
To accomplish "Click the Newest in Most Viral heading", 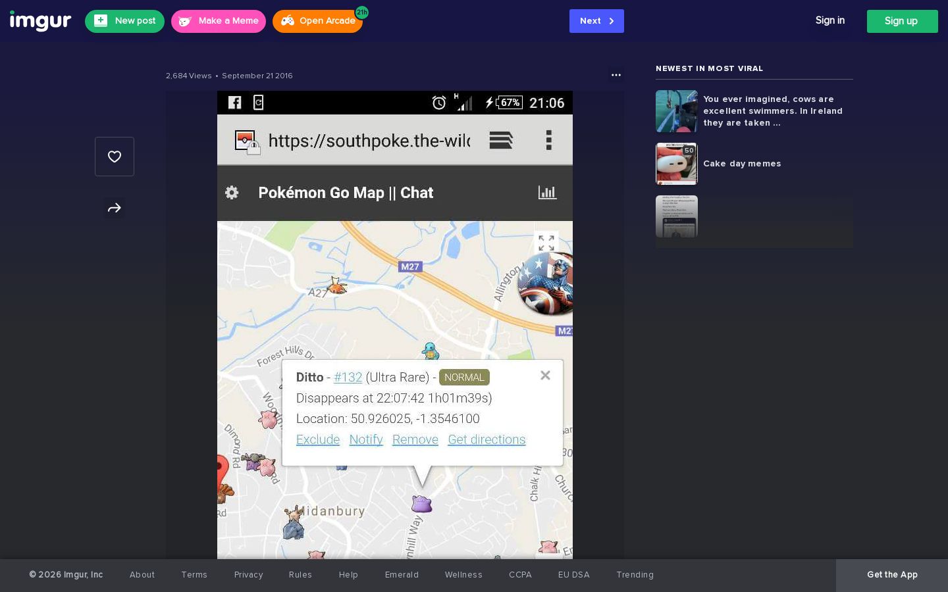I will (710, 68).
